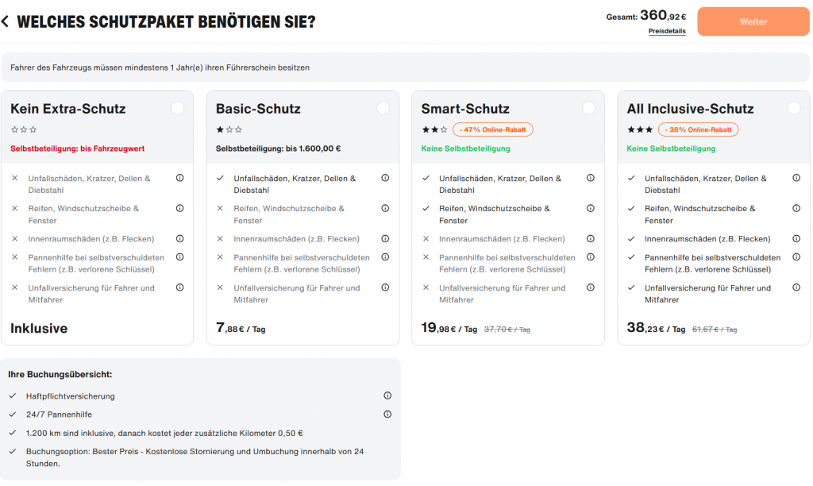Show info for Unfallversicherung in All Inclusive-Schutz
This screenshot has width=813, height=486.
(796, 287)
